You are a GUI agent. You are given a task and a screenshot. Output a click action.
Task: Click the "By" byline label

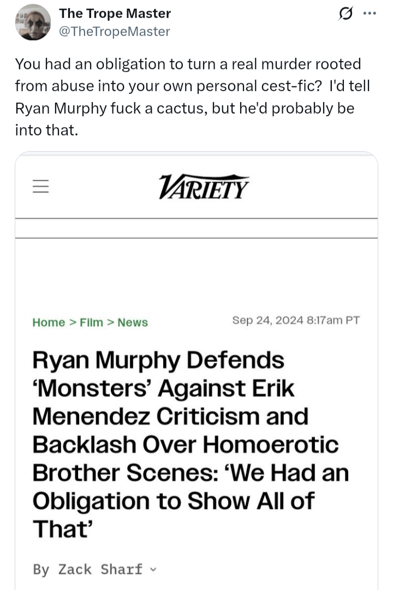click(41, 569)
